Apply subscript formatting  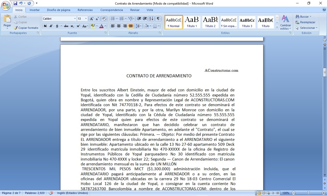(x=72, y=26)
